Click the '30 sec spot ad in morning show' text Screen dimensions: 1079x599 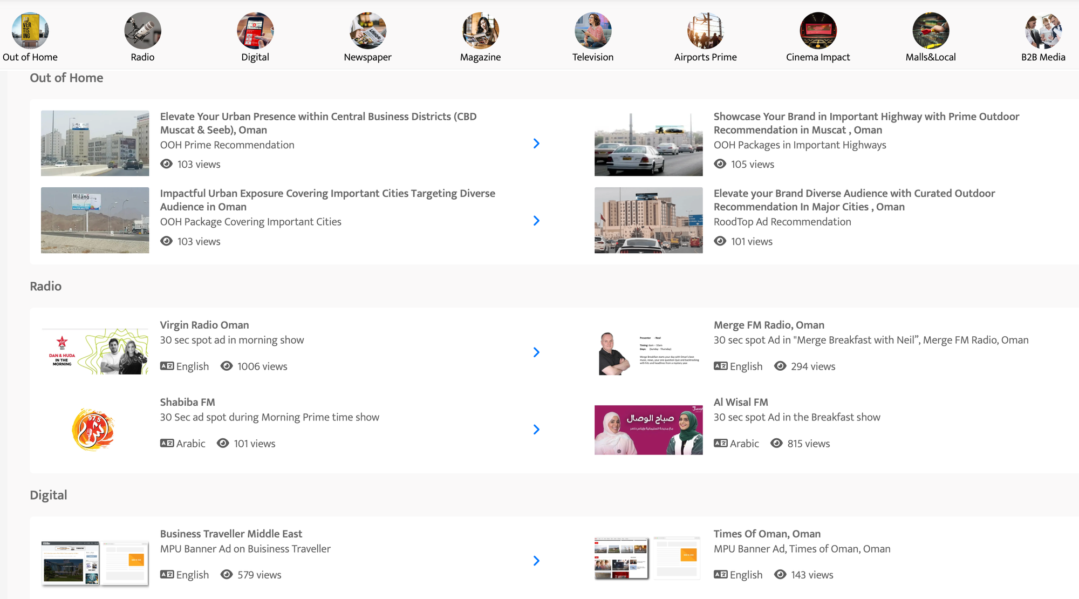[x=232, y=340]
